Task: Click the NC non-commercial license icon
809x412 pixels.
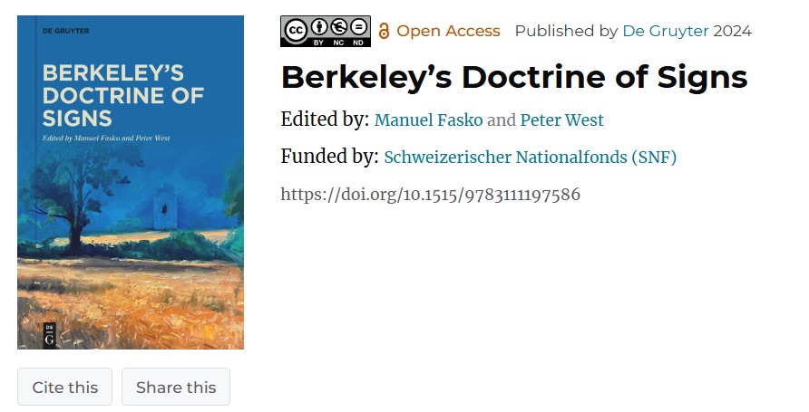Action: click(x=339, y=28)
